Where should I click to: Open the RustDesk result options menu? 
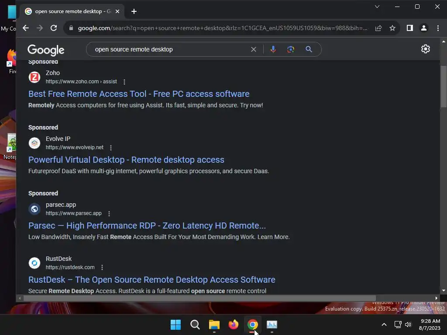102,267
